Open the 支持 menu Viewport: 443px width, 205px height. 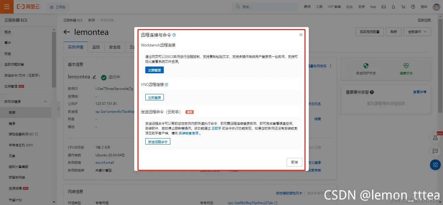(361, 7)
